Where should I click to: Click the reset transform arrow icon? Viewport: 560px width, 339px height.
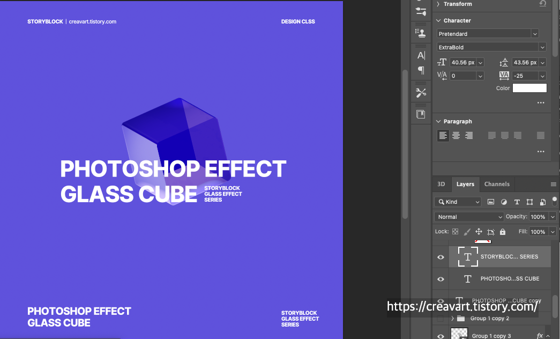point(542,4)
